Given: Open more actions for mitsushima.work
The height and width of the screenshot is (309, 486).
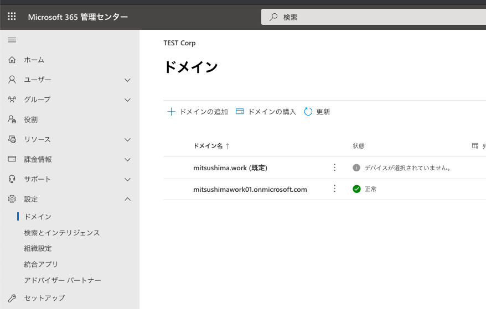Looking at the screenshot, I should pos(334,167).
